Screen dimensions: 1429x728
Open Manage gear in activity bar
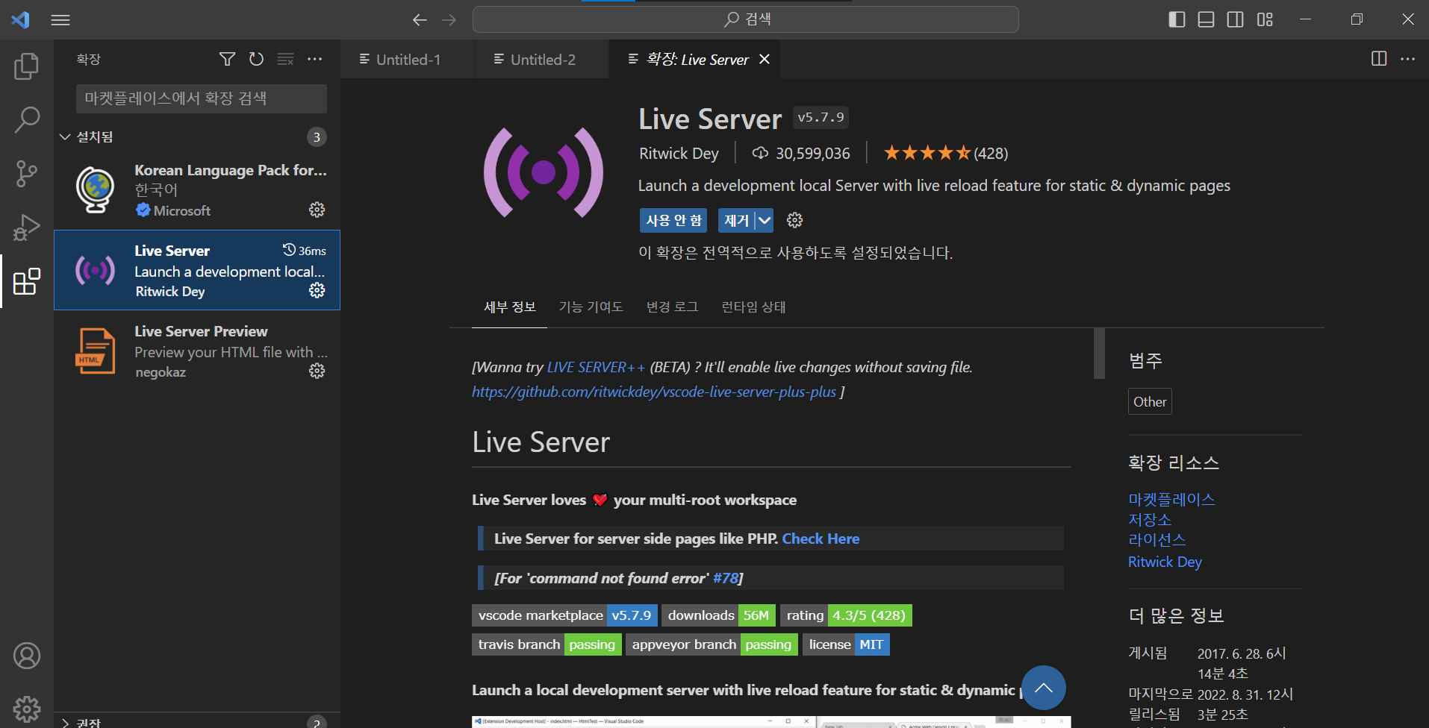coord(27,709)
